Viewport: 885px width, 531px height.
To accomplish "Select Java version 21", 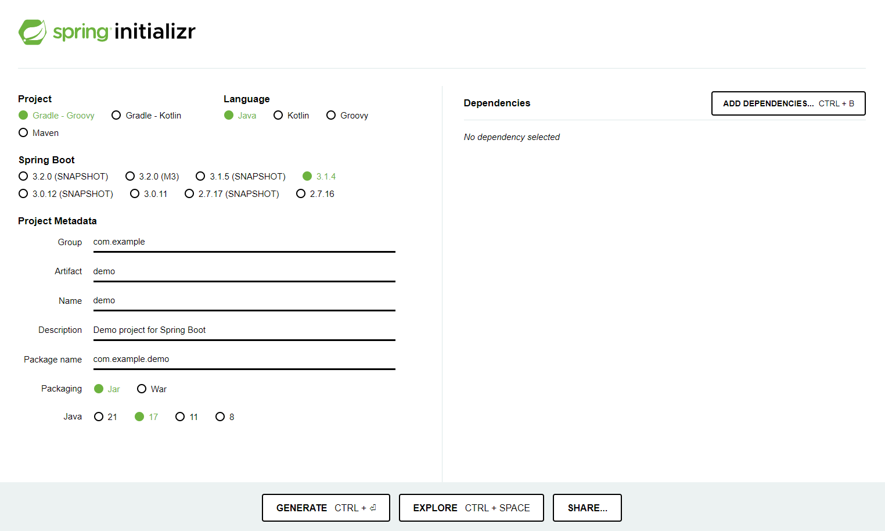I will (x=106, y=417).
